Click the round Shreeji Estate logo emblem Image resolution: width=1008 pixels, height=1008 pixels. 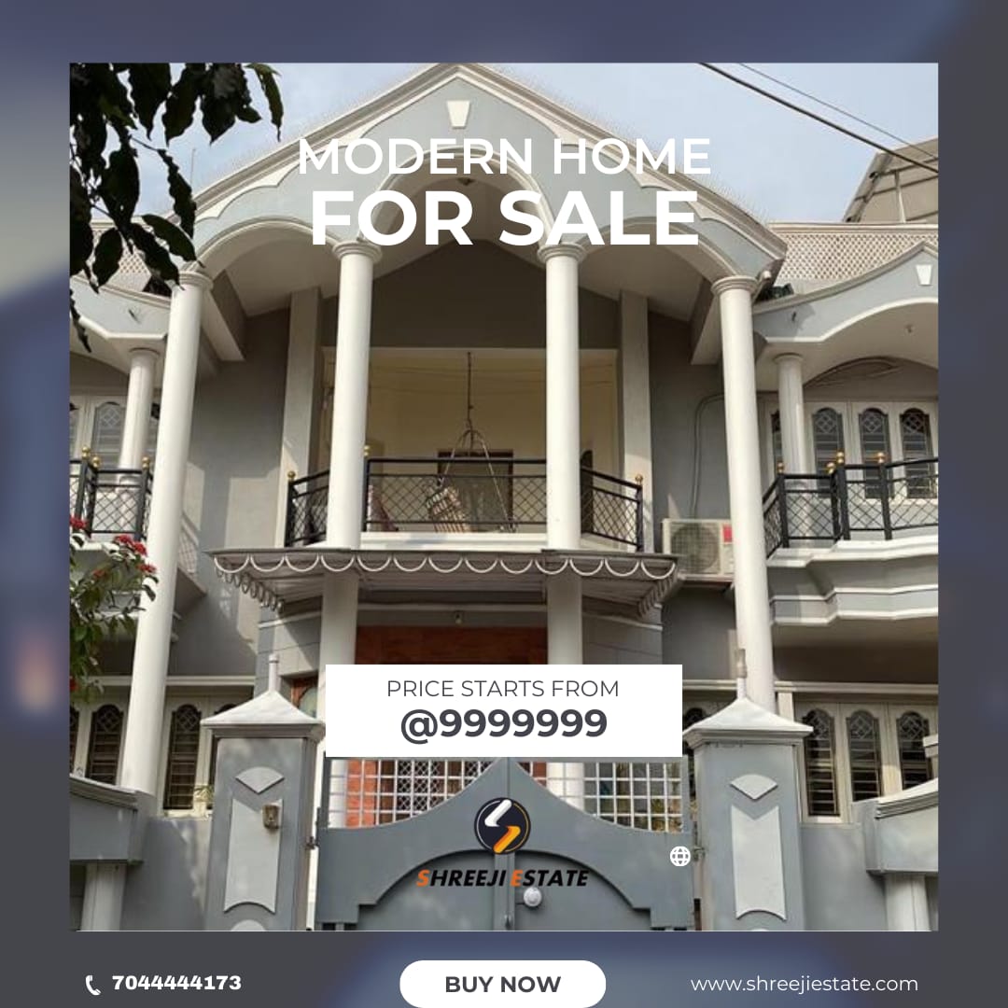pos(502,825)
